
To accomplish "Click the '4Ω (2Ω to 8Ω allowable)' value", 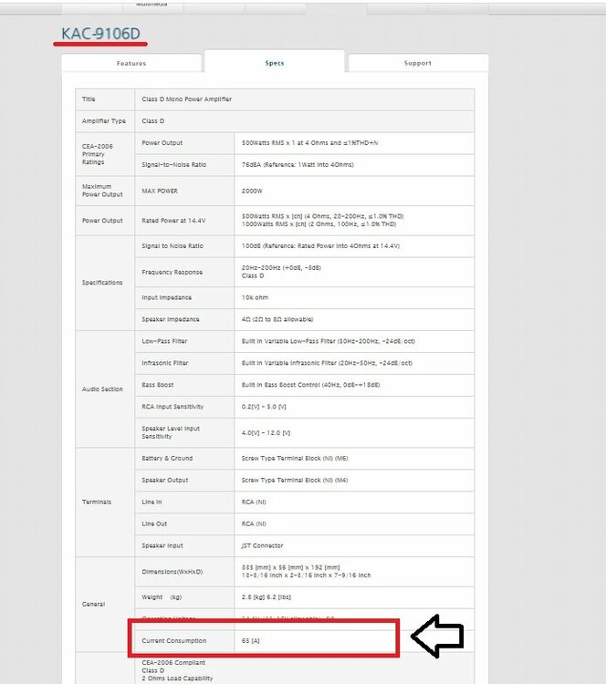I will click(x=277, y=319).
